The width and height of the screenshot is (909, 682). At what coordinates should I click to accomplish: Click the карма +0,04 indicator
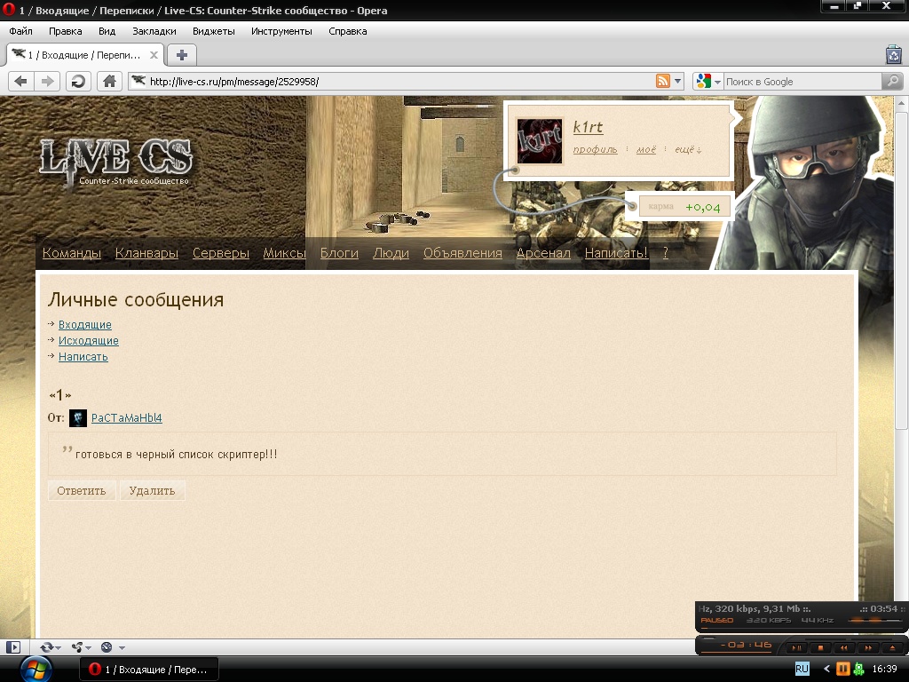coord(684,207)
